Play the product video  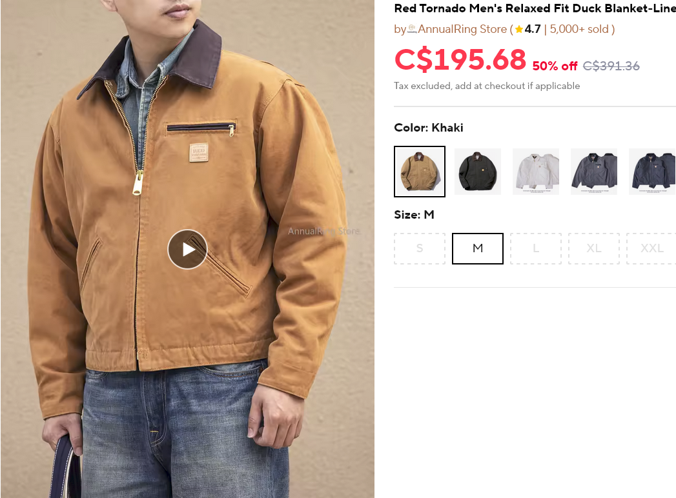187,250
